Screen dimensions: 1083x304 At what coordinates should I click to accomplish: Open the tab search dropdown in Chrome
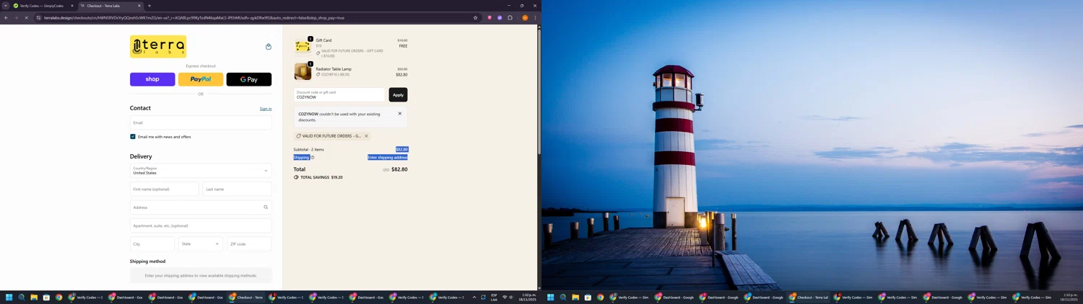pyautogui.click(x=5, y=6)
